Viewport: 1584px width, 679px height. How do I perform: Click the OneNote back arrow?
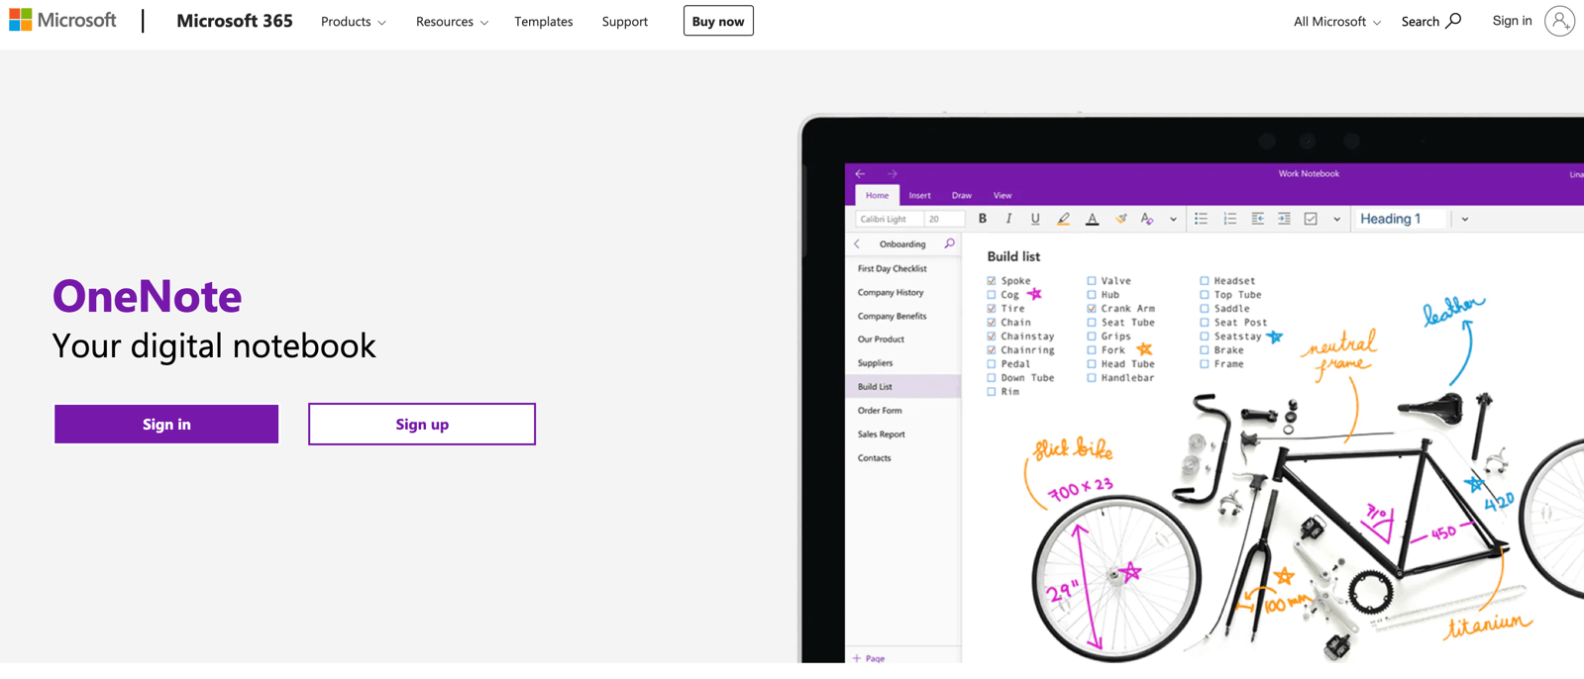pos(860,173)
